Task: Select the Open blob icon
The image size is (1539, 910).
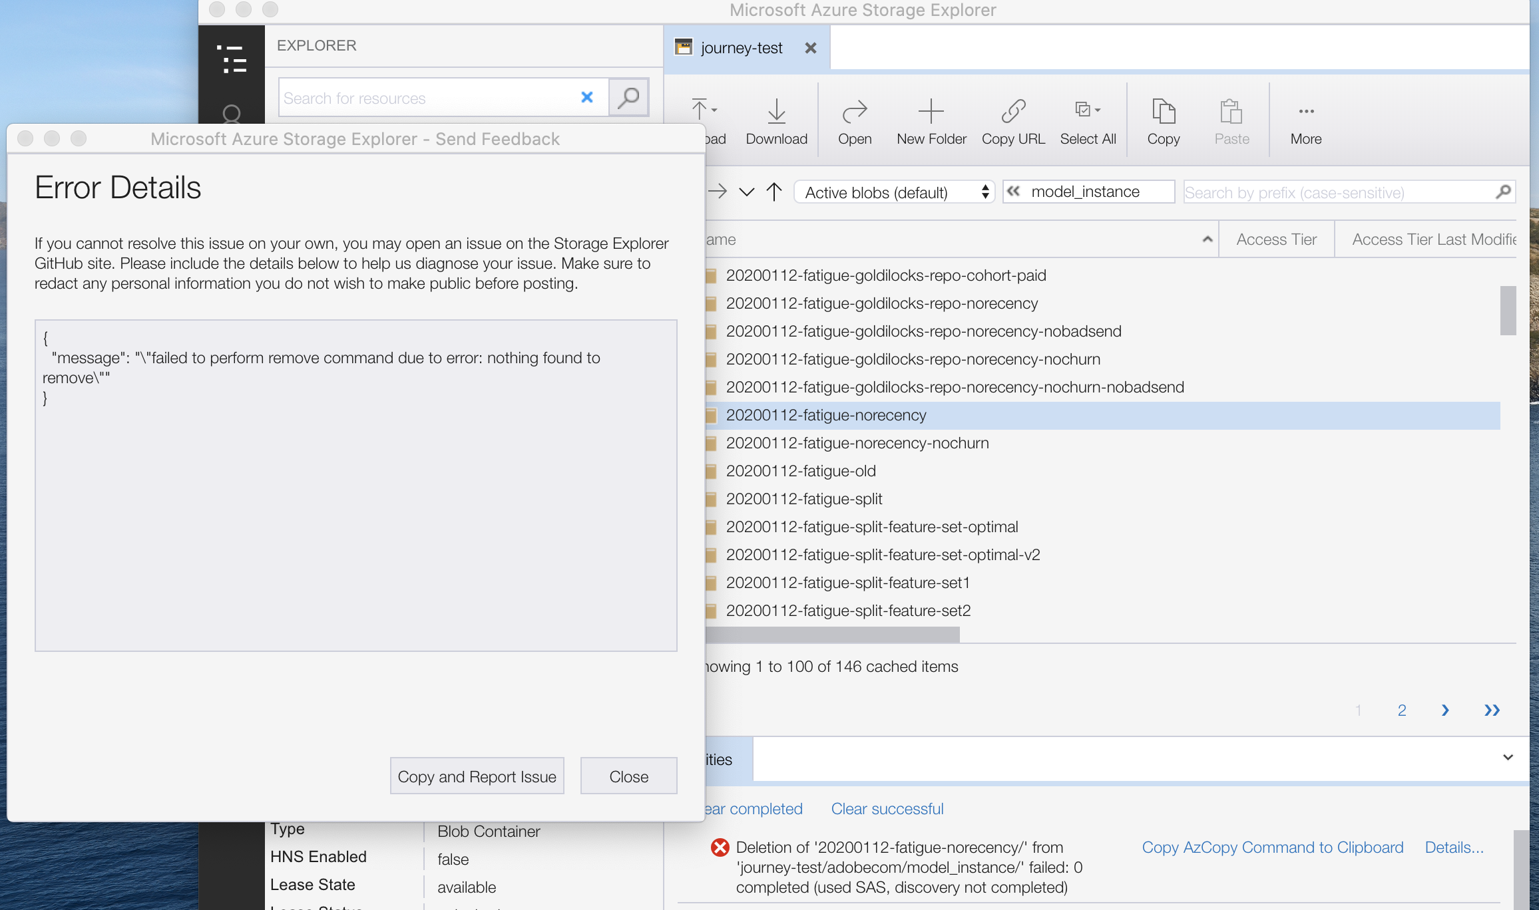Action: point(855,120)
